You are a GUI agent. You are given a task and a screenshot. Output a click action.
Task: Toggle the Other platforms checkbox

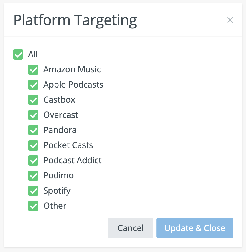[33, 206]
